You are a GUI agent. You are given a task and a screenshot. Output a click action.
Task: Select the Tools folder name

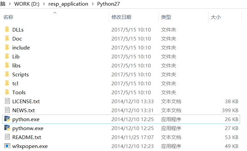click(19, 93)
